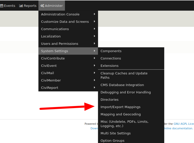Open the CiviReport menu entry

68,88
